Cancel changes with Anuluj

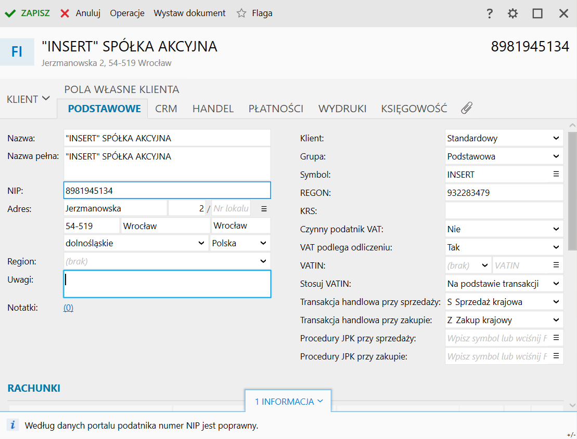[81, 14]
